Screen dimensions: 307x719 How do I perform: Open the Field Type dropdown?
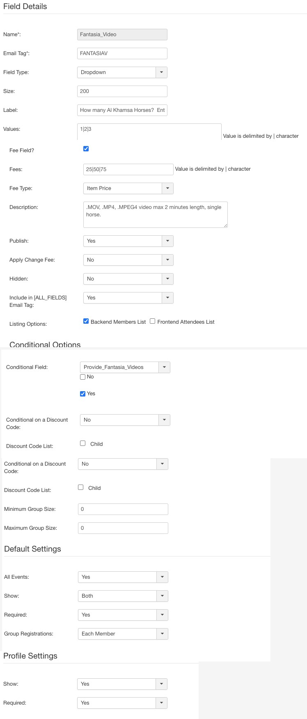[122, 72]
